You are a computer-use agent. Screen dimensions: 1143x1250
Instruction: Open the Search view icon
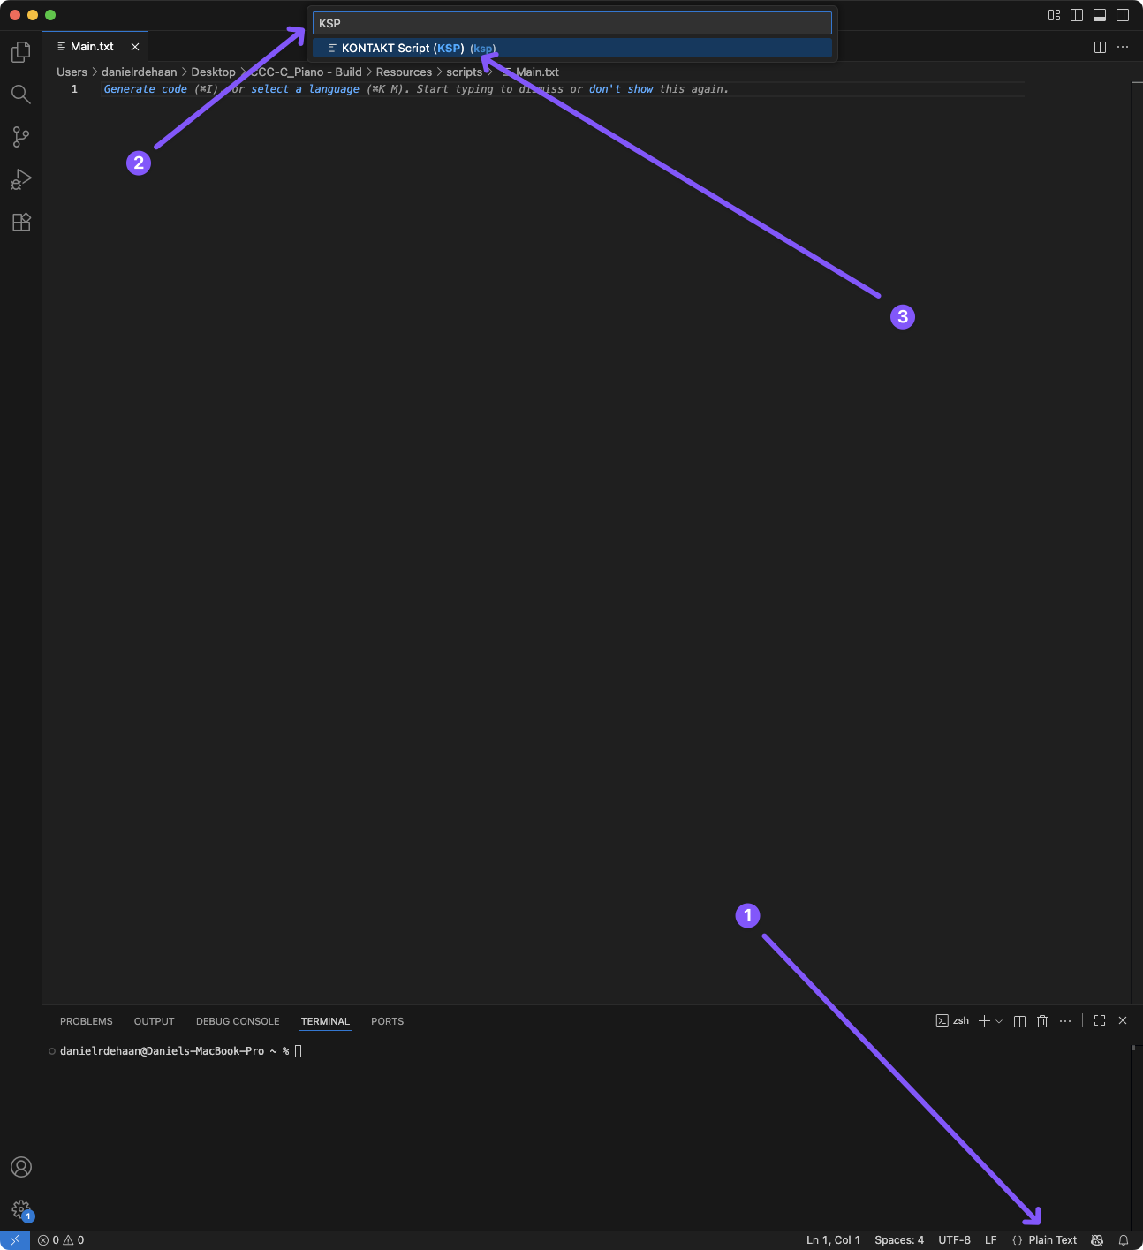coord(21,95)
